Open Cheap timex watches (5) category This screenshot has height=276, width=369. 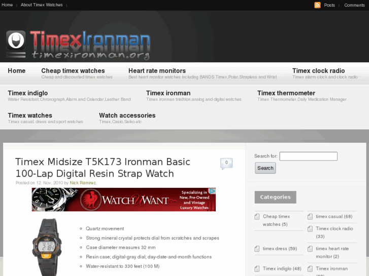coord(276,220)
